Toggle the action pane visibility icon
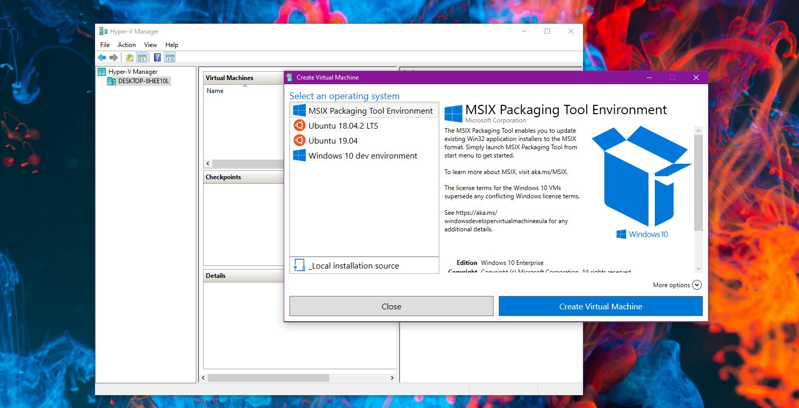This screenshot has height=408, width=799. [x=170, y=57]
